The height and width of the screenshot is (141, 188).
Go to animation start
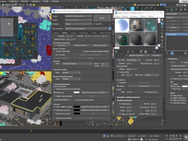click(x=166, y=136)
